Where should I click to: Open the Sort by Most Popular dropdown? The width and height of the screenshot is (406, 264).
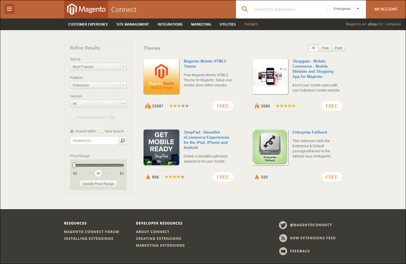98,67
